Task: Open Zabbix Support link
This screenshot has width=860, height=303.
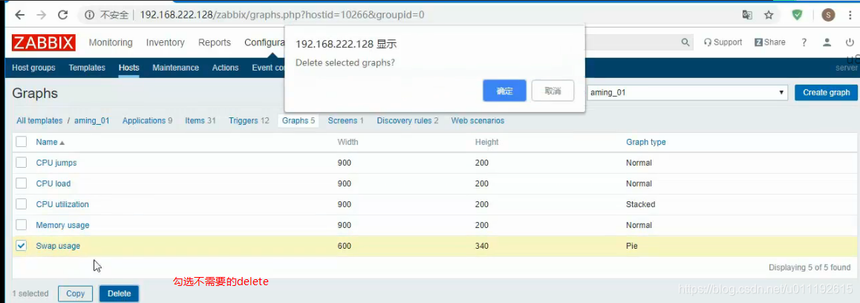Action: tap(723, 42)
